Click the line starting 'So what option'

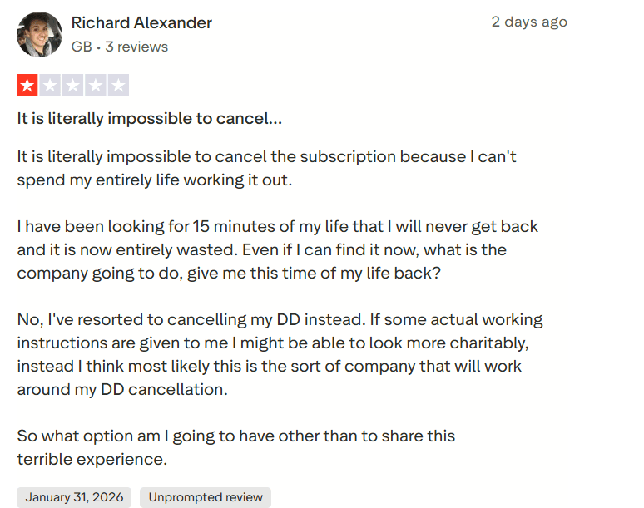point(235,436)
